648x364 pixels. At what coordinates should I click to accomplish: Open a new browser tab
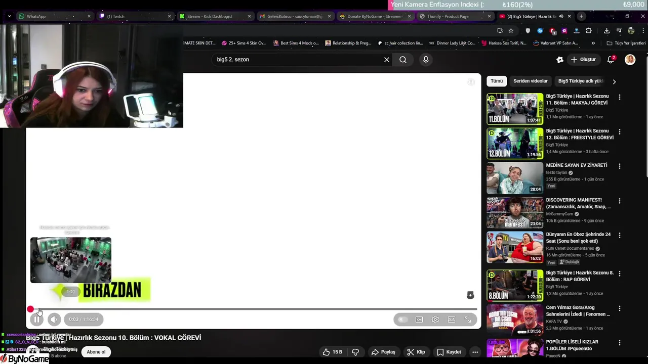(x=581, y=16)
